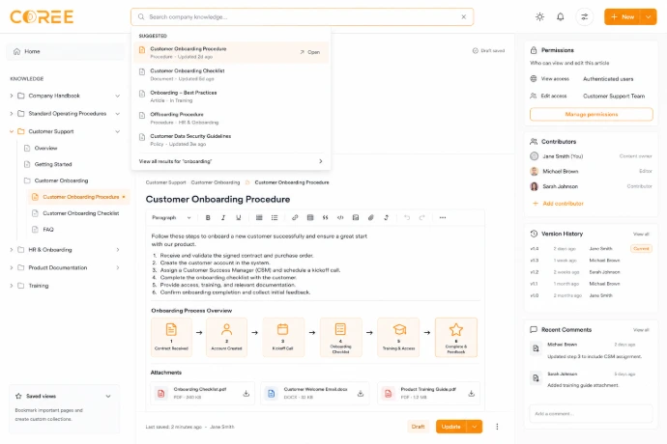Click Customer Support breadcrumb
667x444 pixels.
(165, 182)
